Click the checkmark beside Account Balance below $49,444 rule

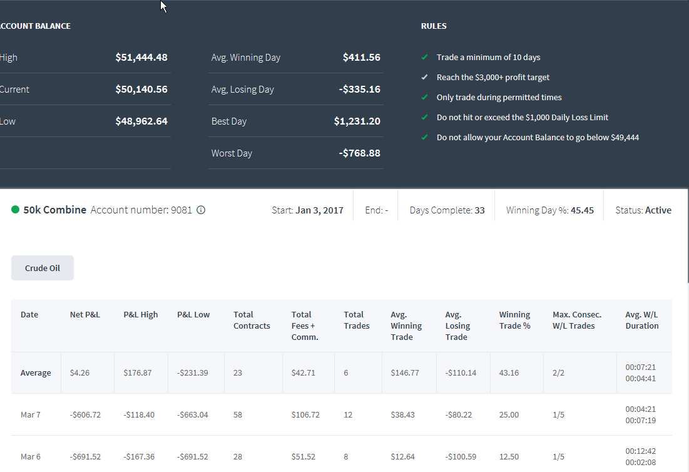coord(424,138)
